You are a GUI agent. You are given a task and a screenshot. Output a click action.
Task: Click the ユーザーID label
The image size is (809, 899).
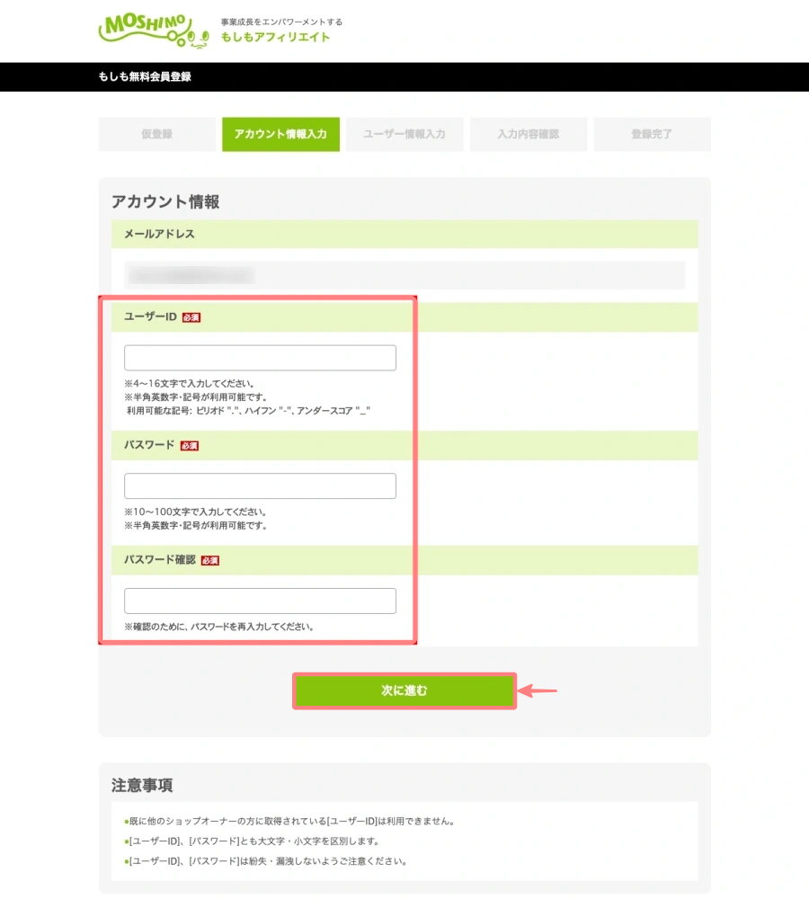click(151, 317)
